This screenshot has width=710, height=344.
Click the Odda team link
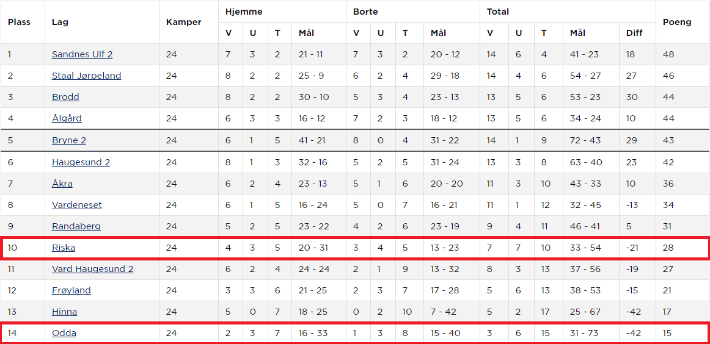coord(64,333)
